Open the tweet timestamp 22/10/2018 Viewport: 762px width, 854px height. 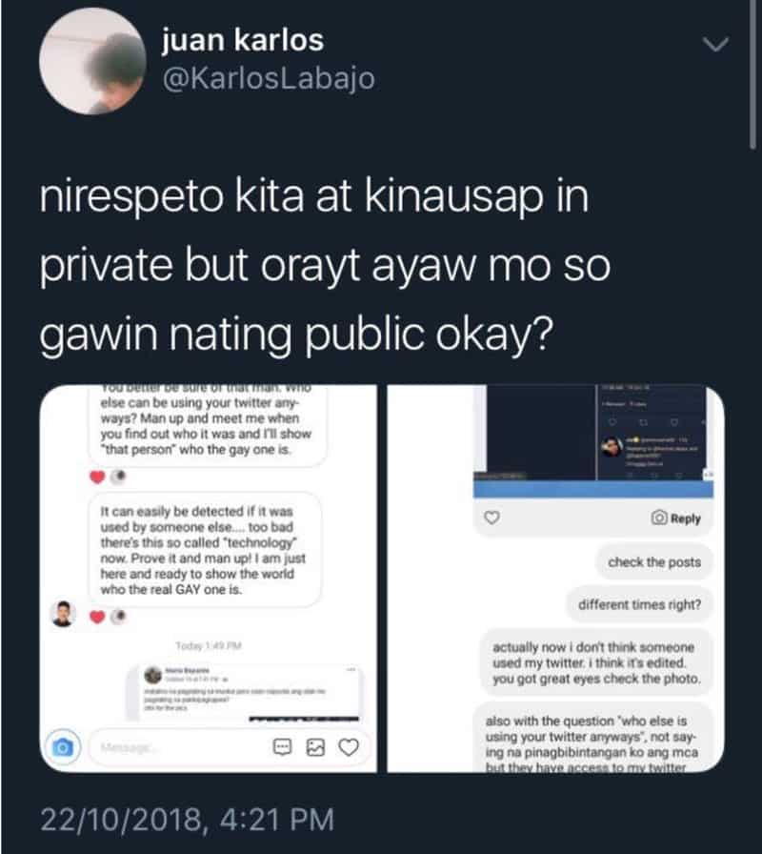[188, 819]
